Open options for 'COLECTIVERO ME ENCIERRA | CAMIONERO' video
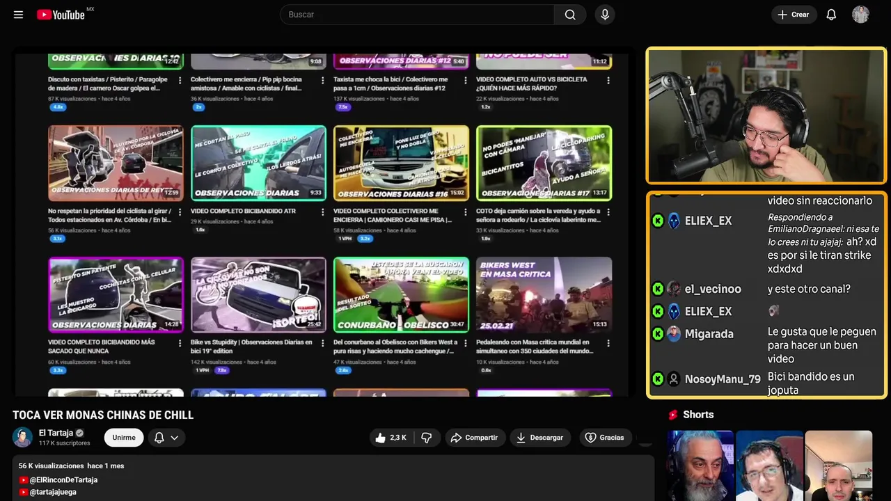The width and height of the screenshot is (891, 501). coord(465,212)
